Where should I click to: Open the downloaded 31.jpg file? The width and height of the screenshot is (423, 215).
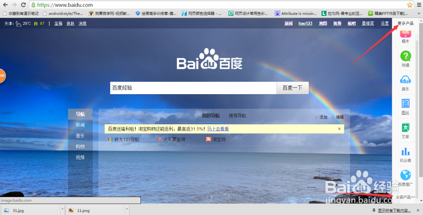coord(31,210)
